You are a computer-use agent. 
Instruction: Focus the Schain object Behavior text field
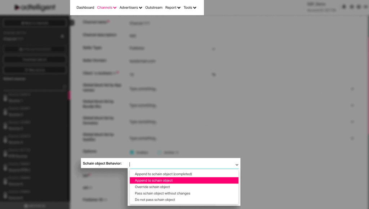180,164
